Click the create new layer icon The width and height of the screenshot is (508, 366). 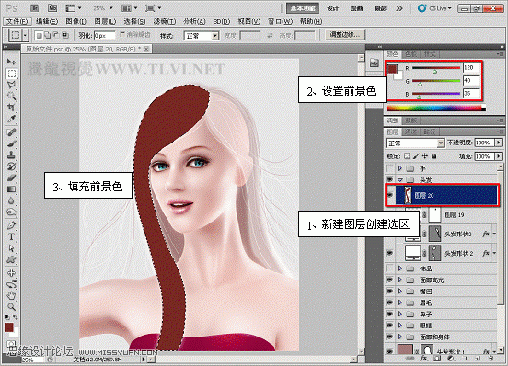(x=478, y=359)
